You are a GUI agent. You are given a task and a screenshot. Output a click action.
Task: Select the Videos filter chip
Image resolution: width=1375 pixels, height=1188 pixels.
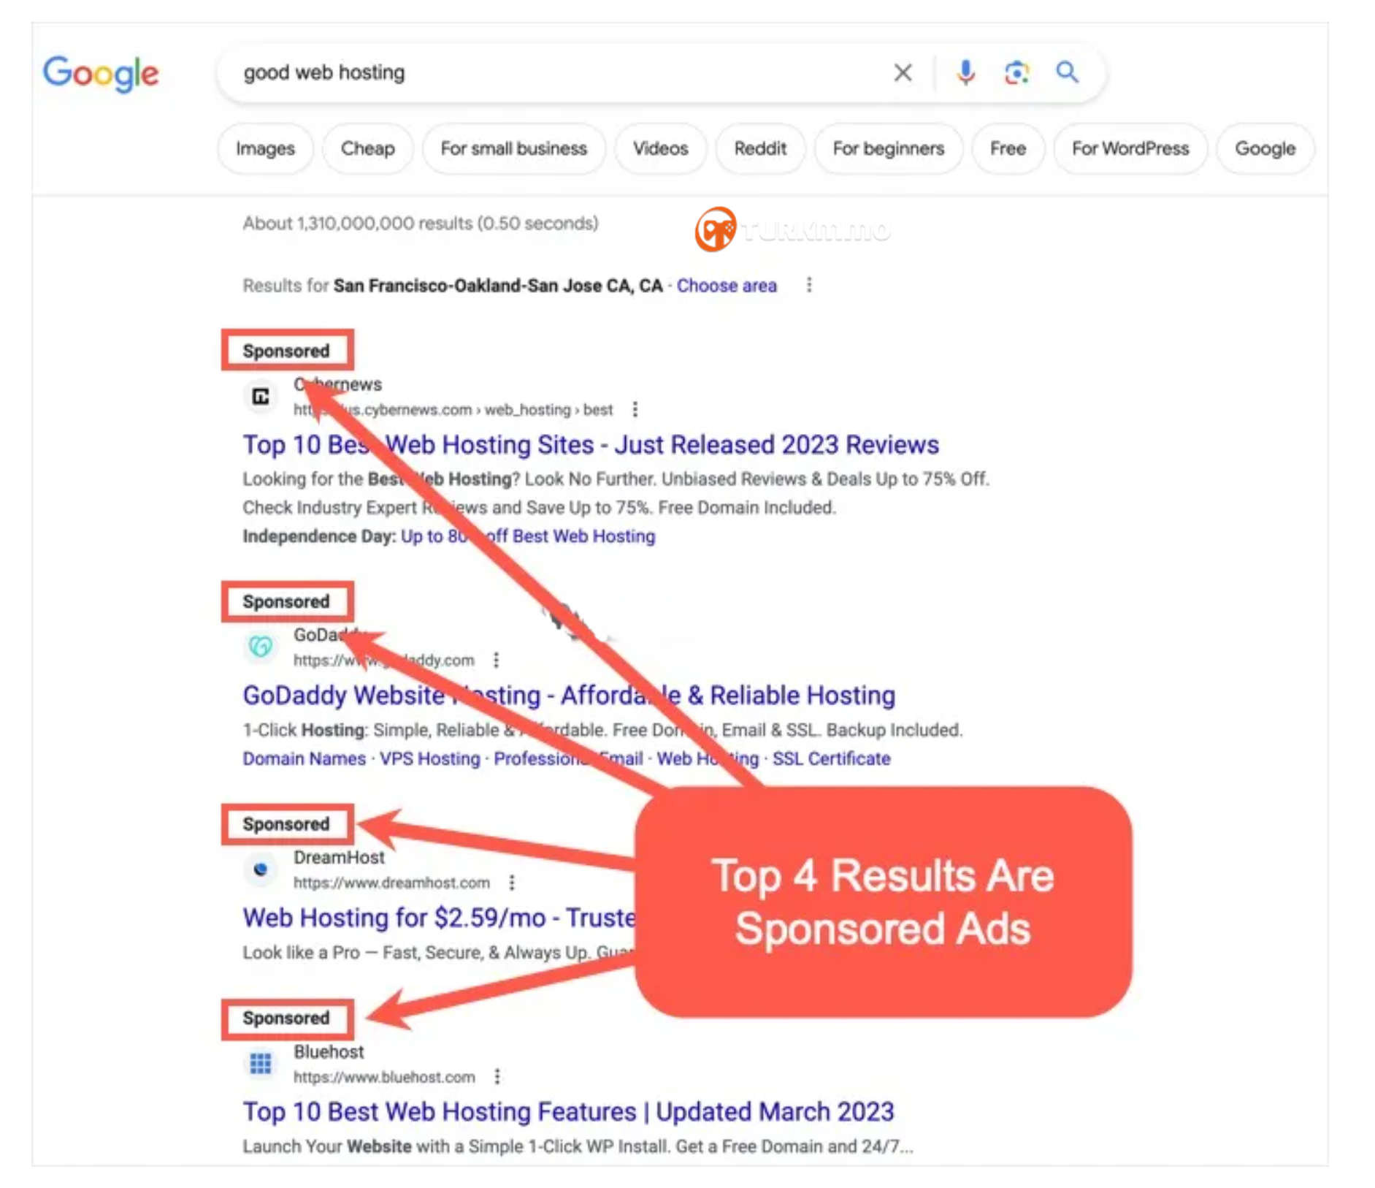click(660, 148)
